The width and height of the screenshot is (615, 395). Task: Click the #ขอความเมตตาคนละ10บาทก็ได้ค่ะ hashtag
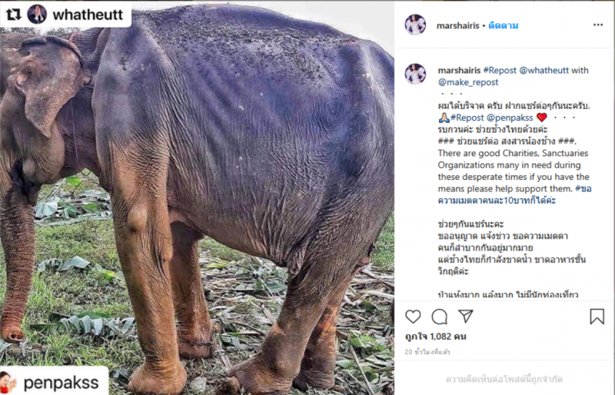pyautogui.click(x=504, y=194)
